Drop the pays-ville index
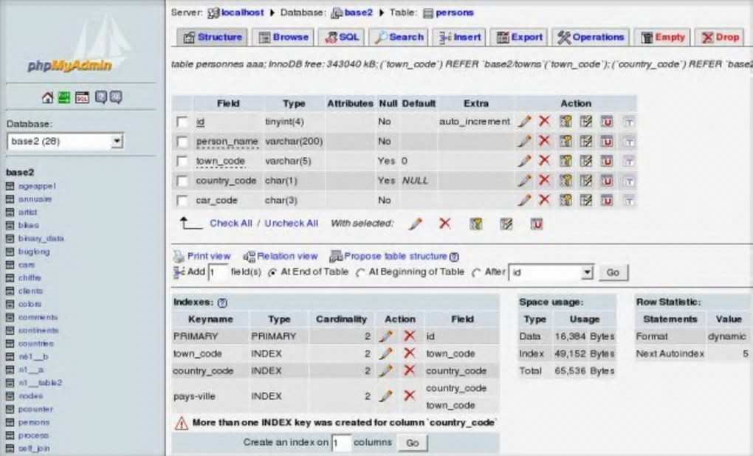The width and height of the screenshot is (753, 456). coord(409,395)
